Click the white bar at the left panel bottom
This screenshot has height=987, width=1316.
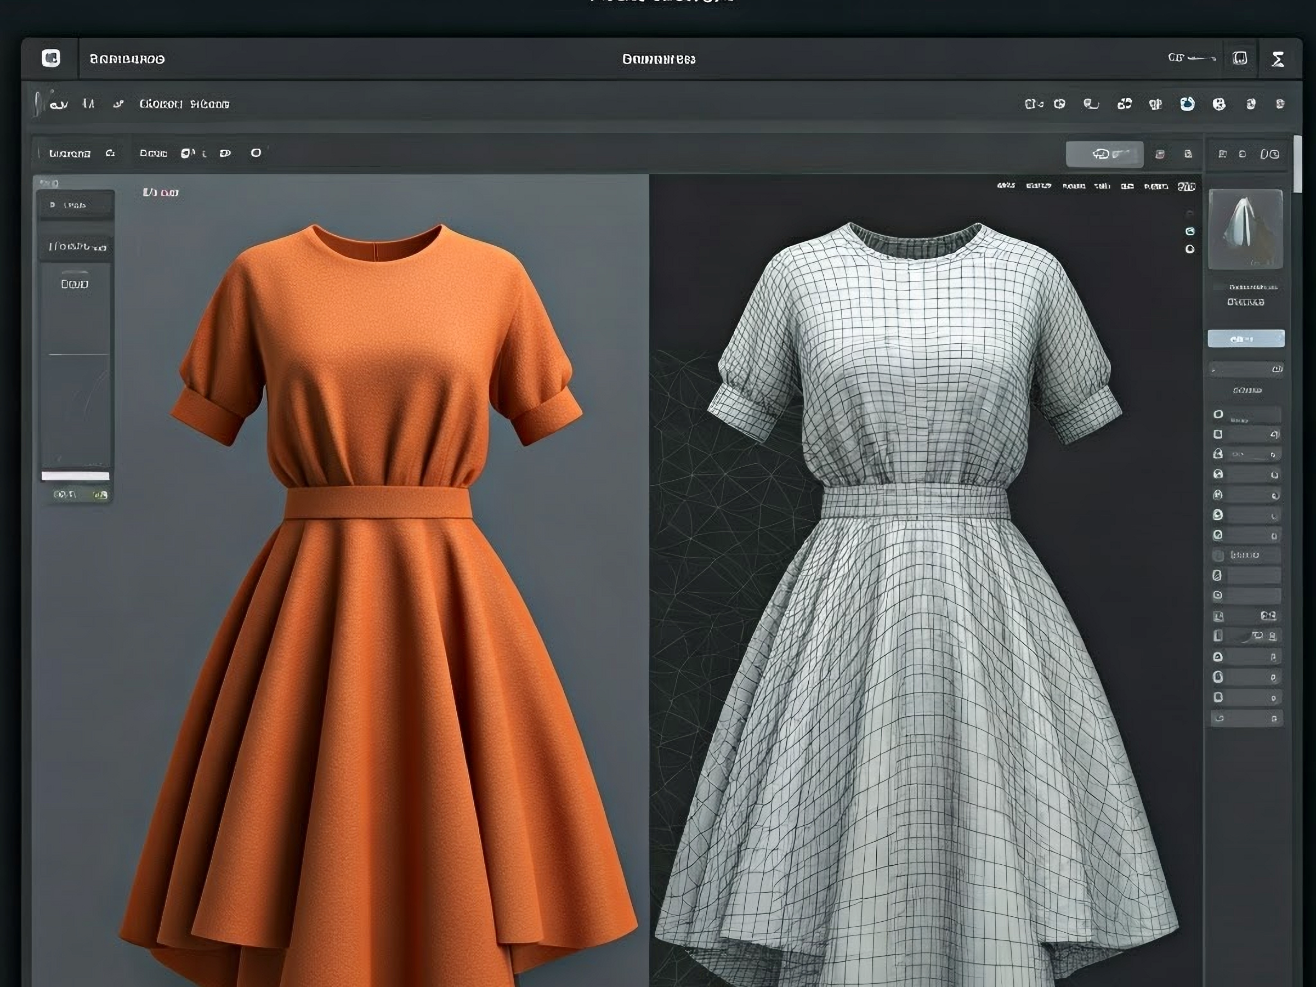click(76, 475)
